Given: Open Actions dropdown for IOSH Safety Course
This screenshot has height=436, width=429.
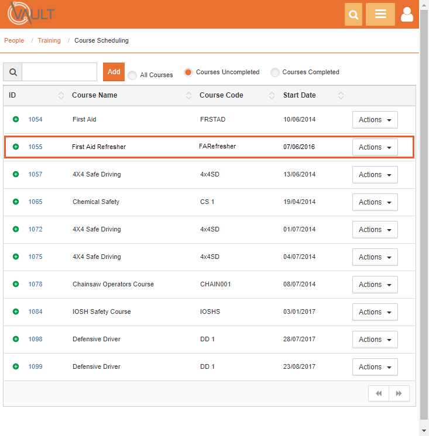Looking at the screenshot, I should (x=375, y=312).
